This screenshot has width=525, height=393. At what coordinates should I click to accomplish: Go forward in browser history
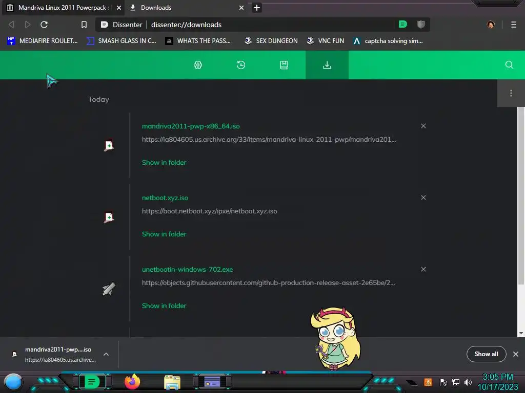(x=28, y=25)
